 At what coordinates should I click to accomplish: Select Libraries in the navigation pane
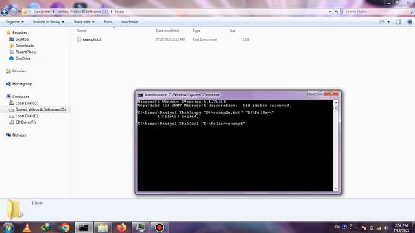(19, 71)
